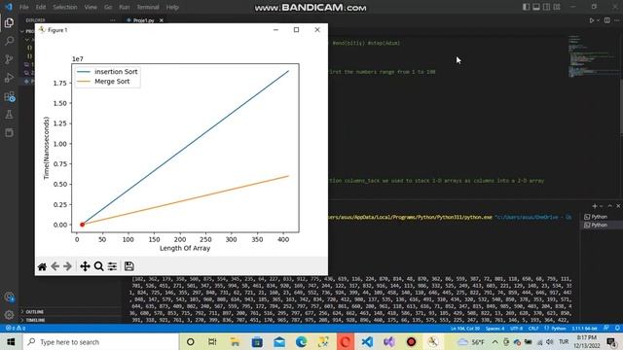Close the terminal panel
This screenshot has height=350, width=623.
(x=618, y=206)
